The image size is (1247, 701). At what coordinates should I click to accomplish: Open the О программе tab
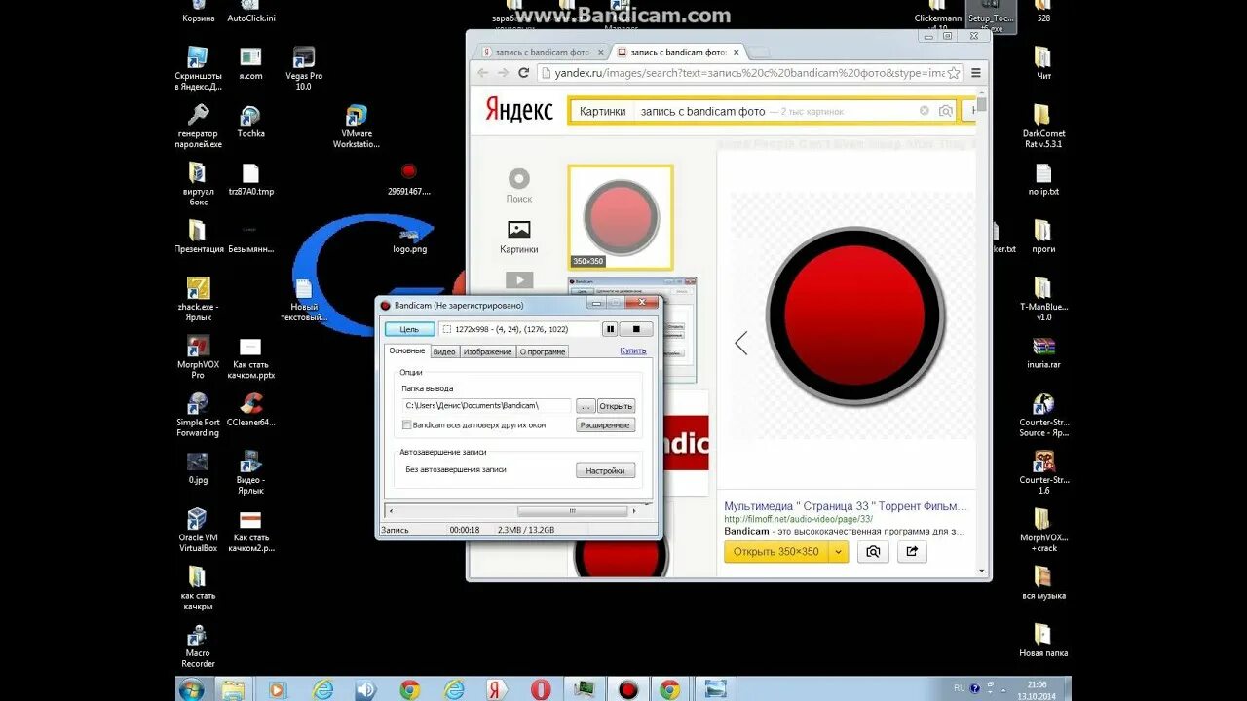click(x=542, y=351)
